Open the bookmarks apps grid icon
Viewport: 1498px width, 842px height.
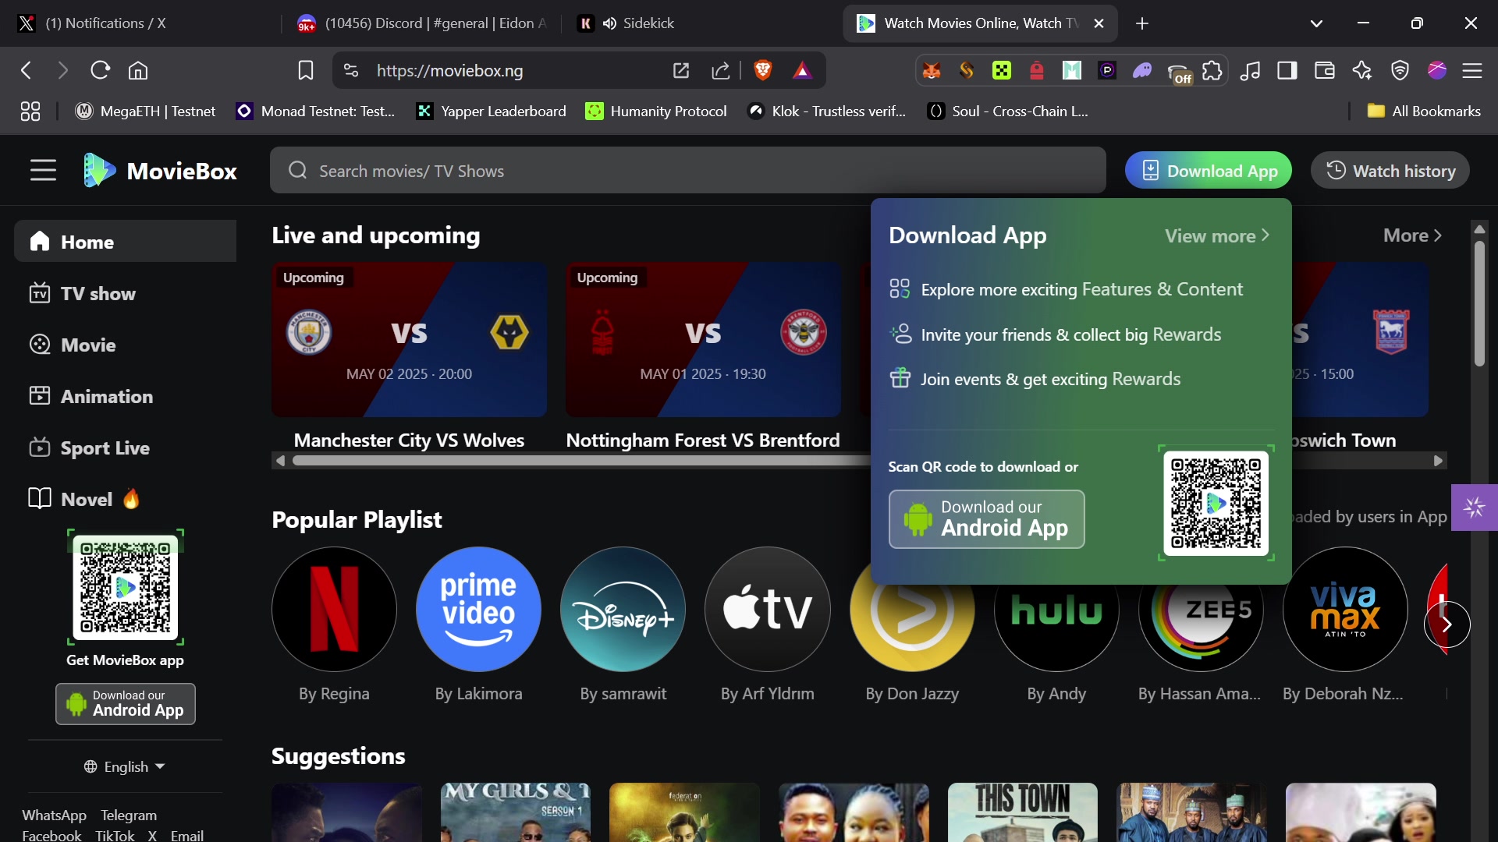point(30,111)
